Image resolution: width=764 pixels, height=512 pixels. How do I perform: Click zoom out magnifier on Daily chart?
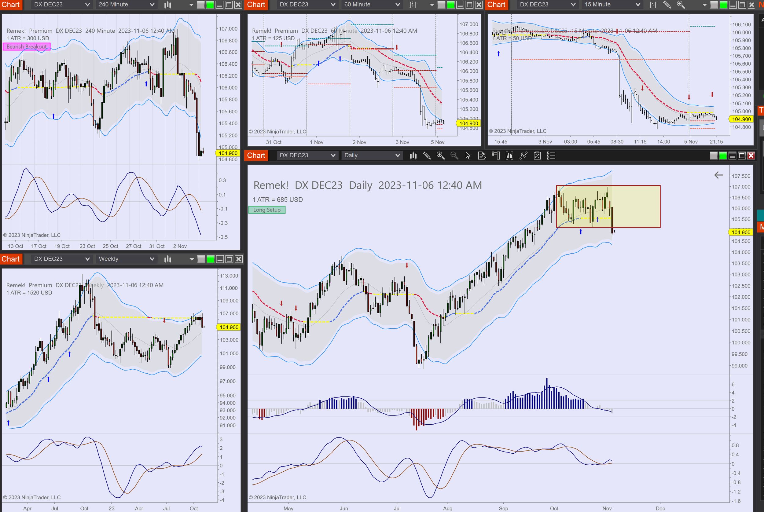click(x=454, y=156)
